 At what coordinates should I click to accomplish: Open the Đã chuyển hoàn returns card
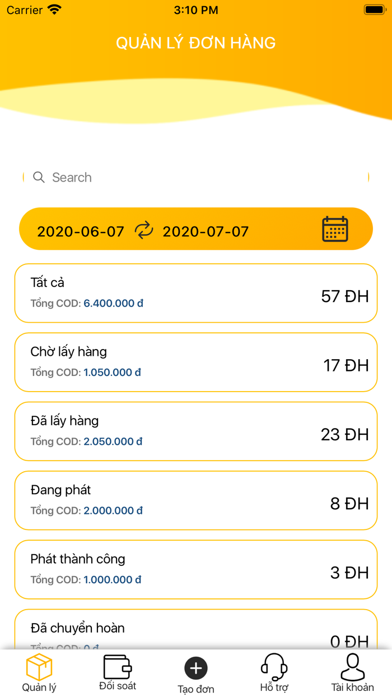pos(195,630)
